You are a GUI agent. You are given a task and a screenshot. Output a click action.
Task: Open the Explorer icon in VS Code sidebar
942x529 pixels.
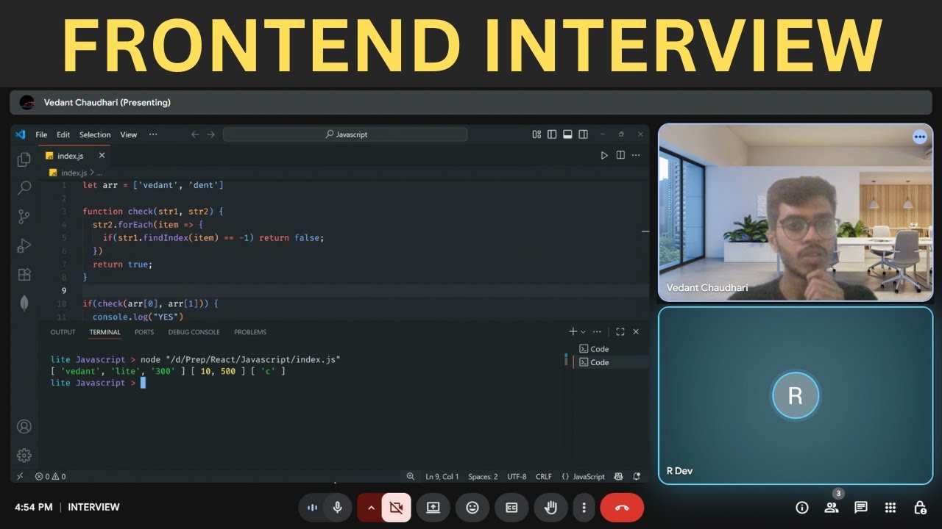(24, 159)
